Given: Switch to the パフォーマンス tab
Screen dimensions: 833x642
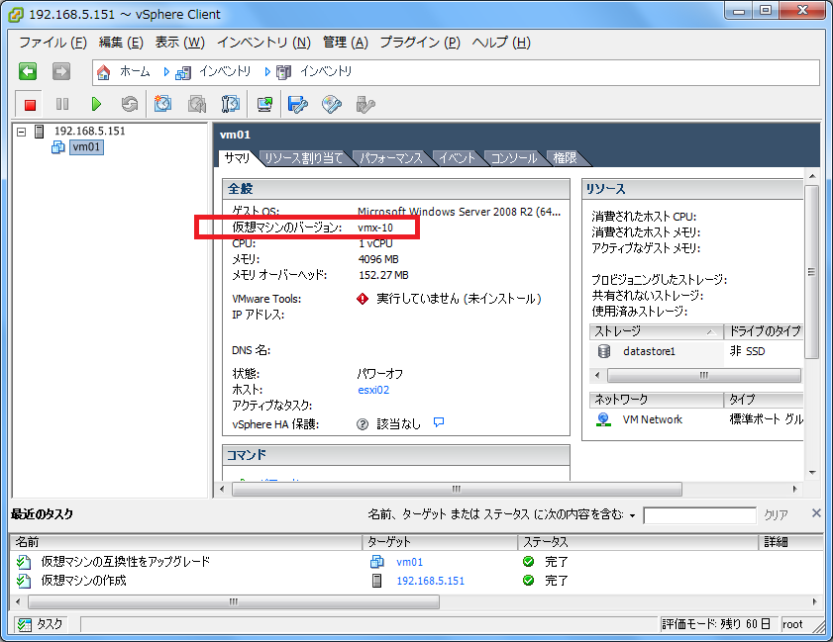Looking at the screenshot, I should pyautogui.click(x=391, y=158).
